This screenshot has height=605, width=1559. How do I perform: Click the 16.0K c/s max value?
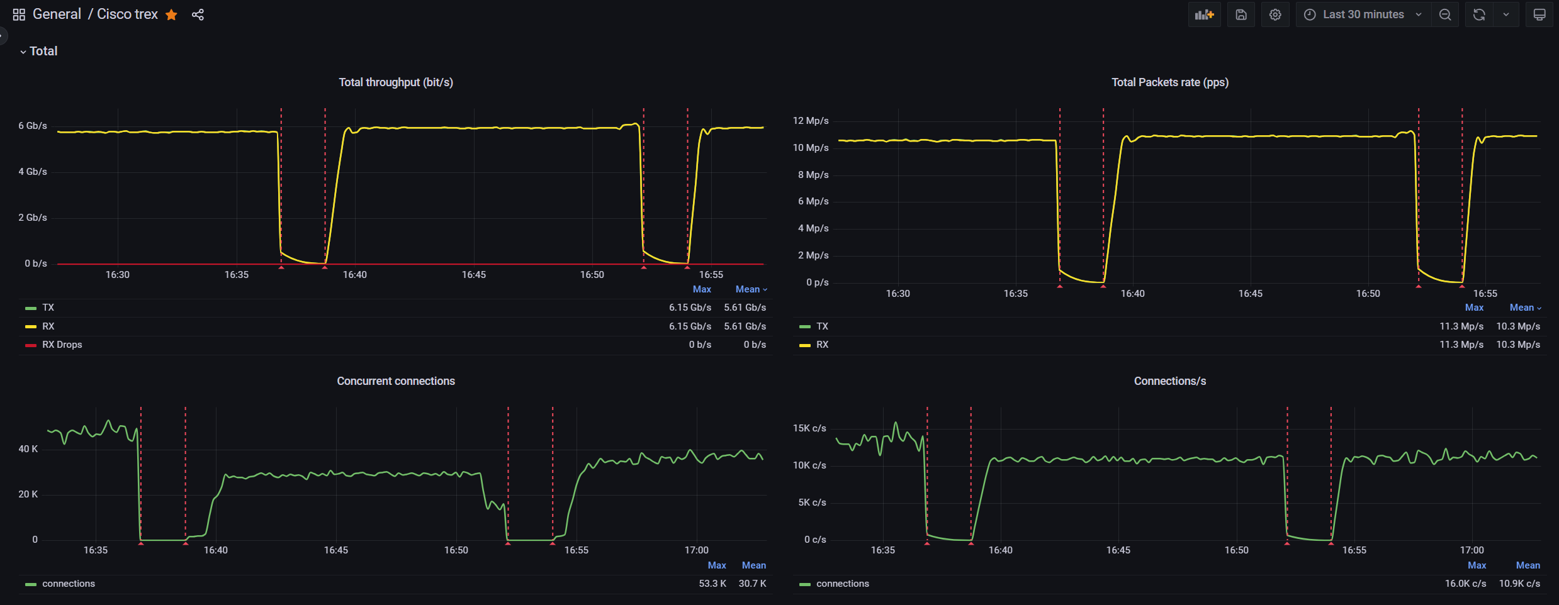1466,584
